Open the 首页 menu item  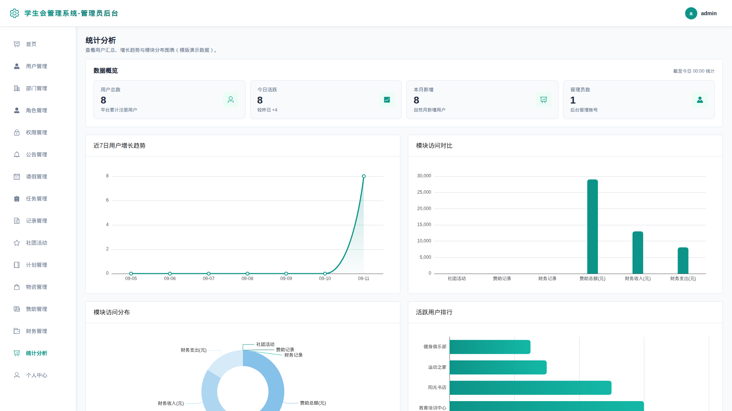click(x=38, y=44)
